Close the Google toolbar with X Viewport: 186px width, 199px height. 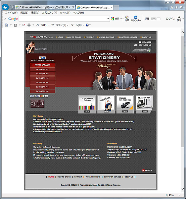coord(5,19)
